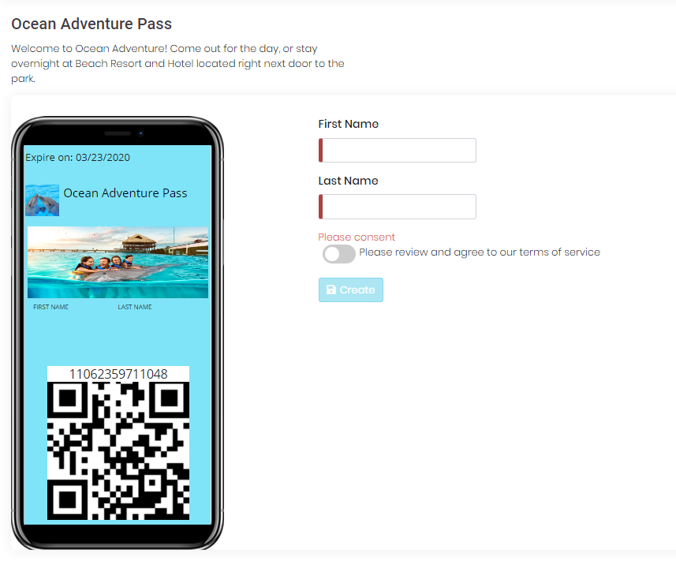Click the terms of service agreement text
The width and height of the screenshot is (676, 568).
pos(480,252)
